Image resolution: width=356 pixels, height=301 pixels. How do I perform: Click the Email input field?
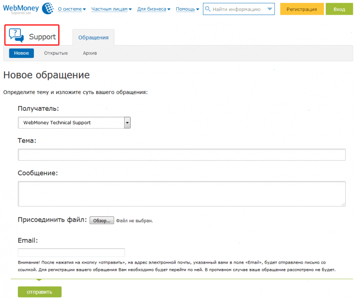pos(71,252)
